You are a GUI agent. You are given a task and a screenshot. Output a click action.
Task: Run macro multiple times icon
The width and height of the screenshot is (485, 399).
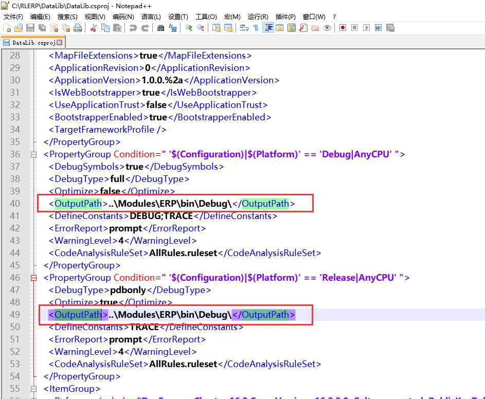tap(379, 28)
